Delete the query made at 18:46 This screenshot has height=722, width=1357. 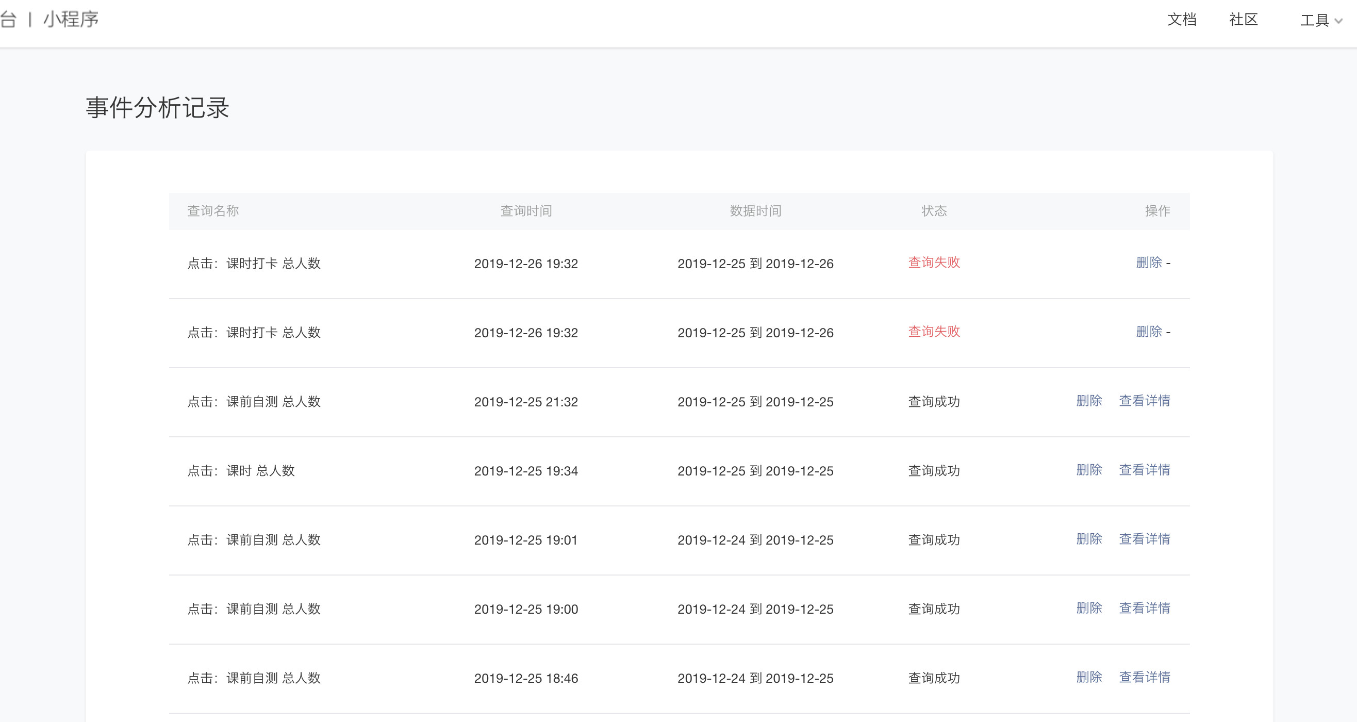coord(1089,677)
